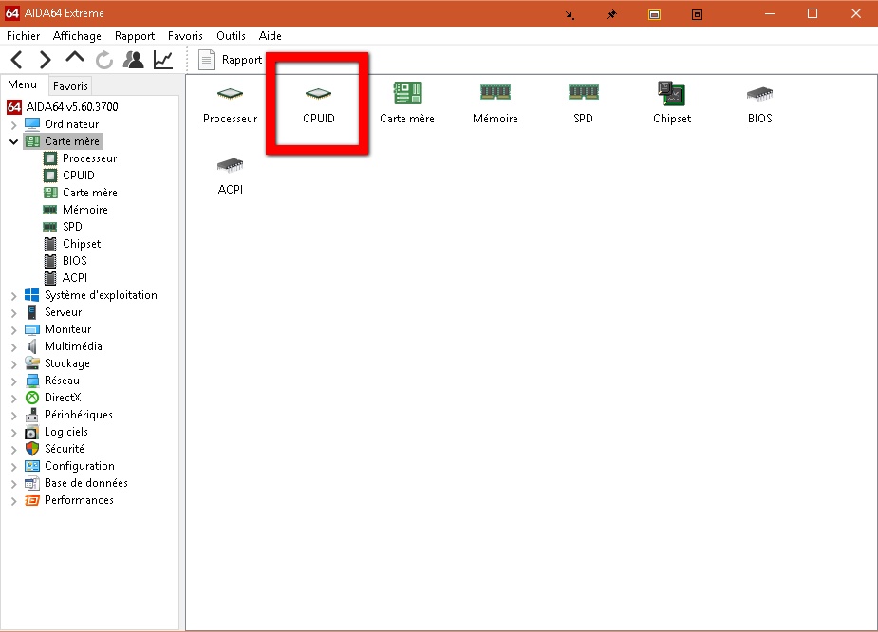Select Processeur in the sidebar tree
The width and height of the screenshot is (878, 632).
pos(80,158)
